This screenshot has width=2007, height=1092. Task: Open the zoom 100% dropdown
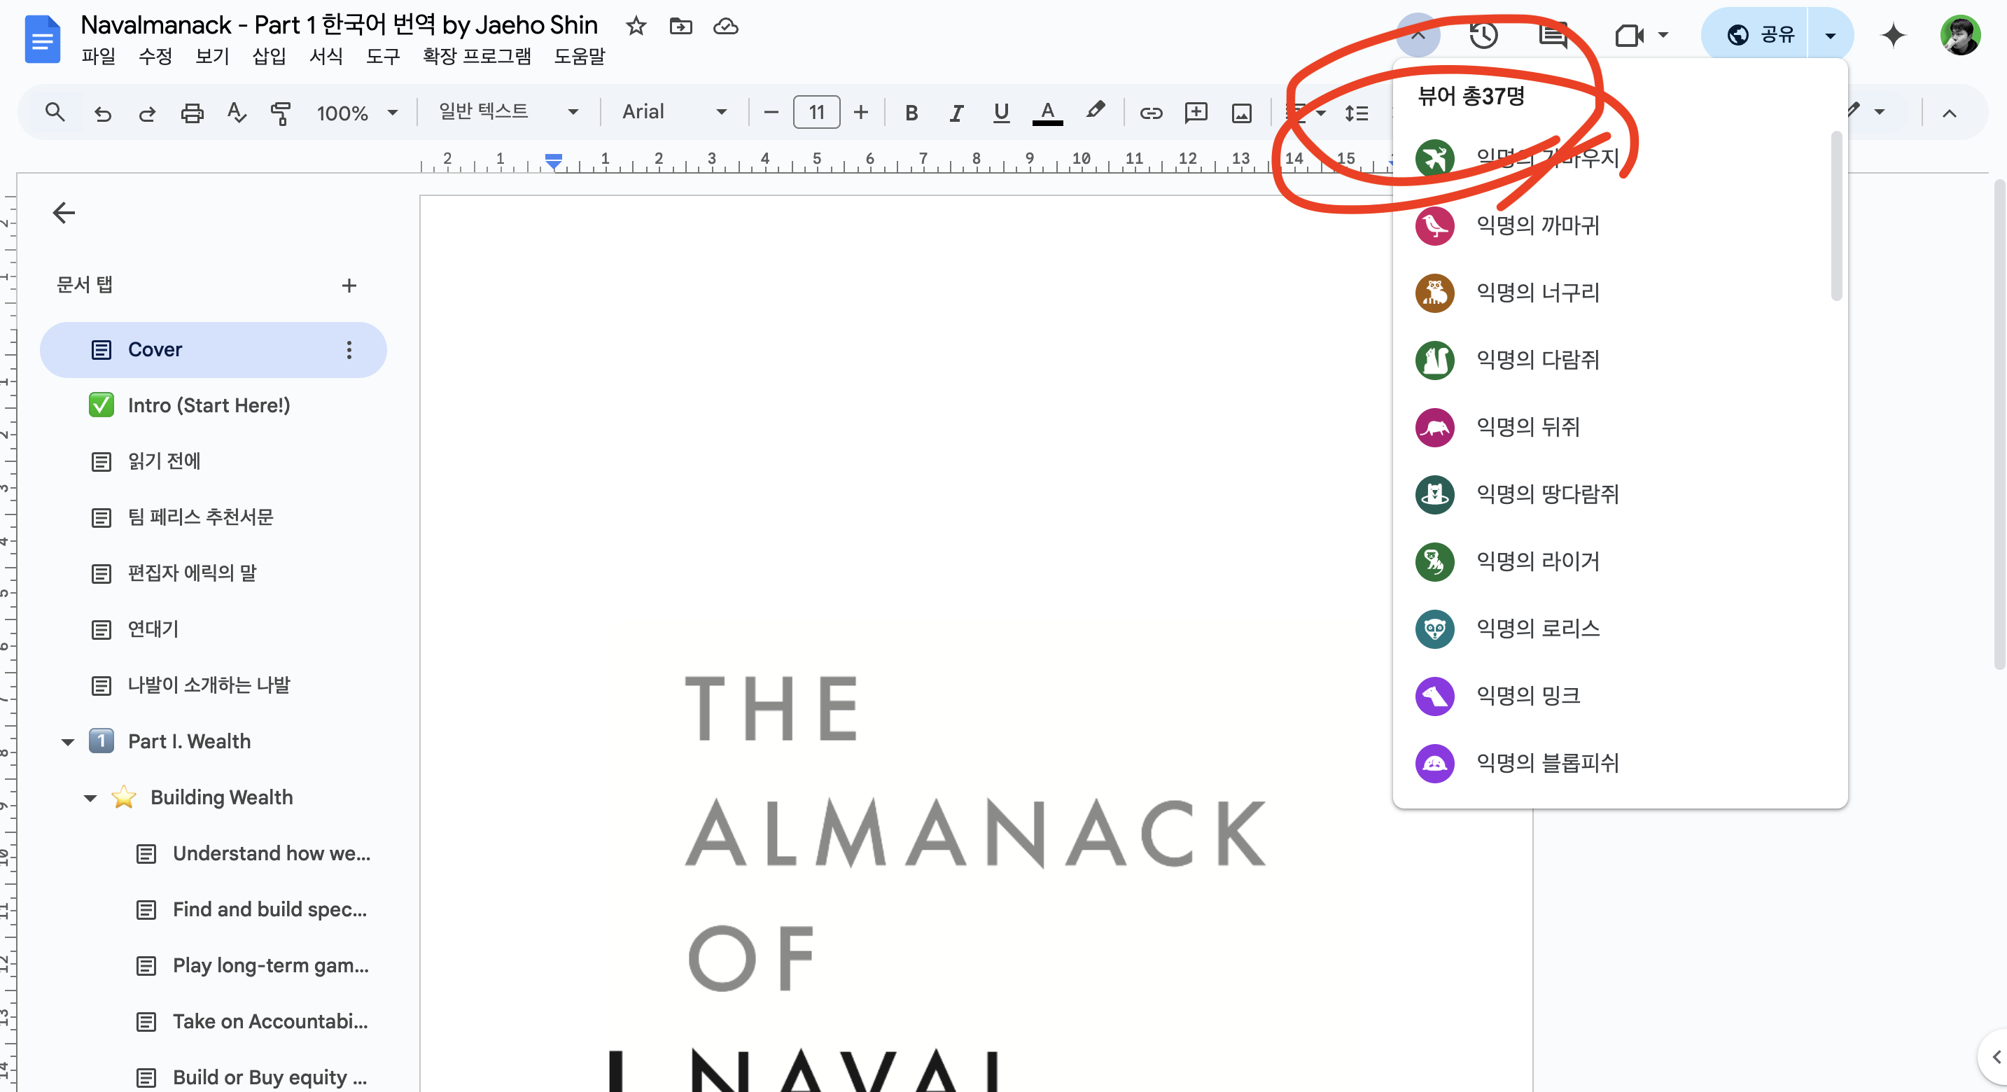[x=357, y=113]
